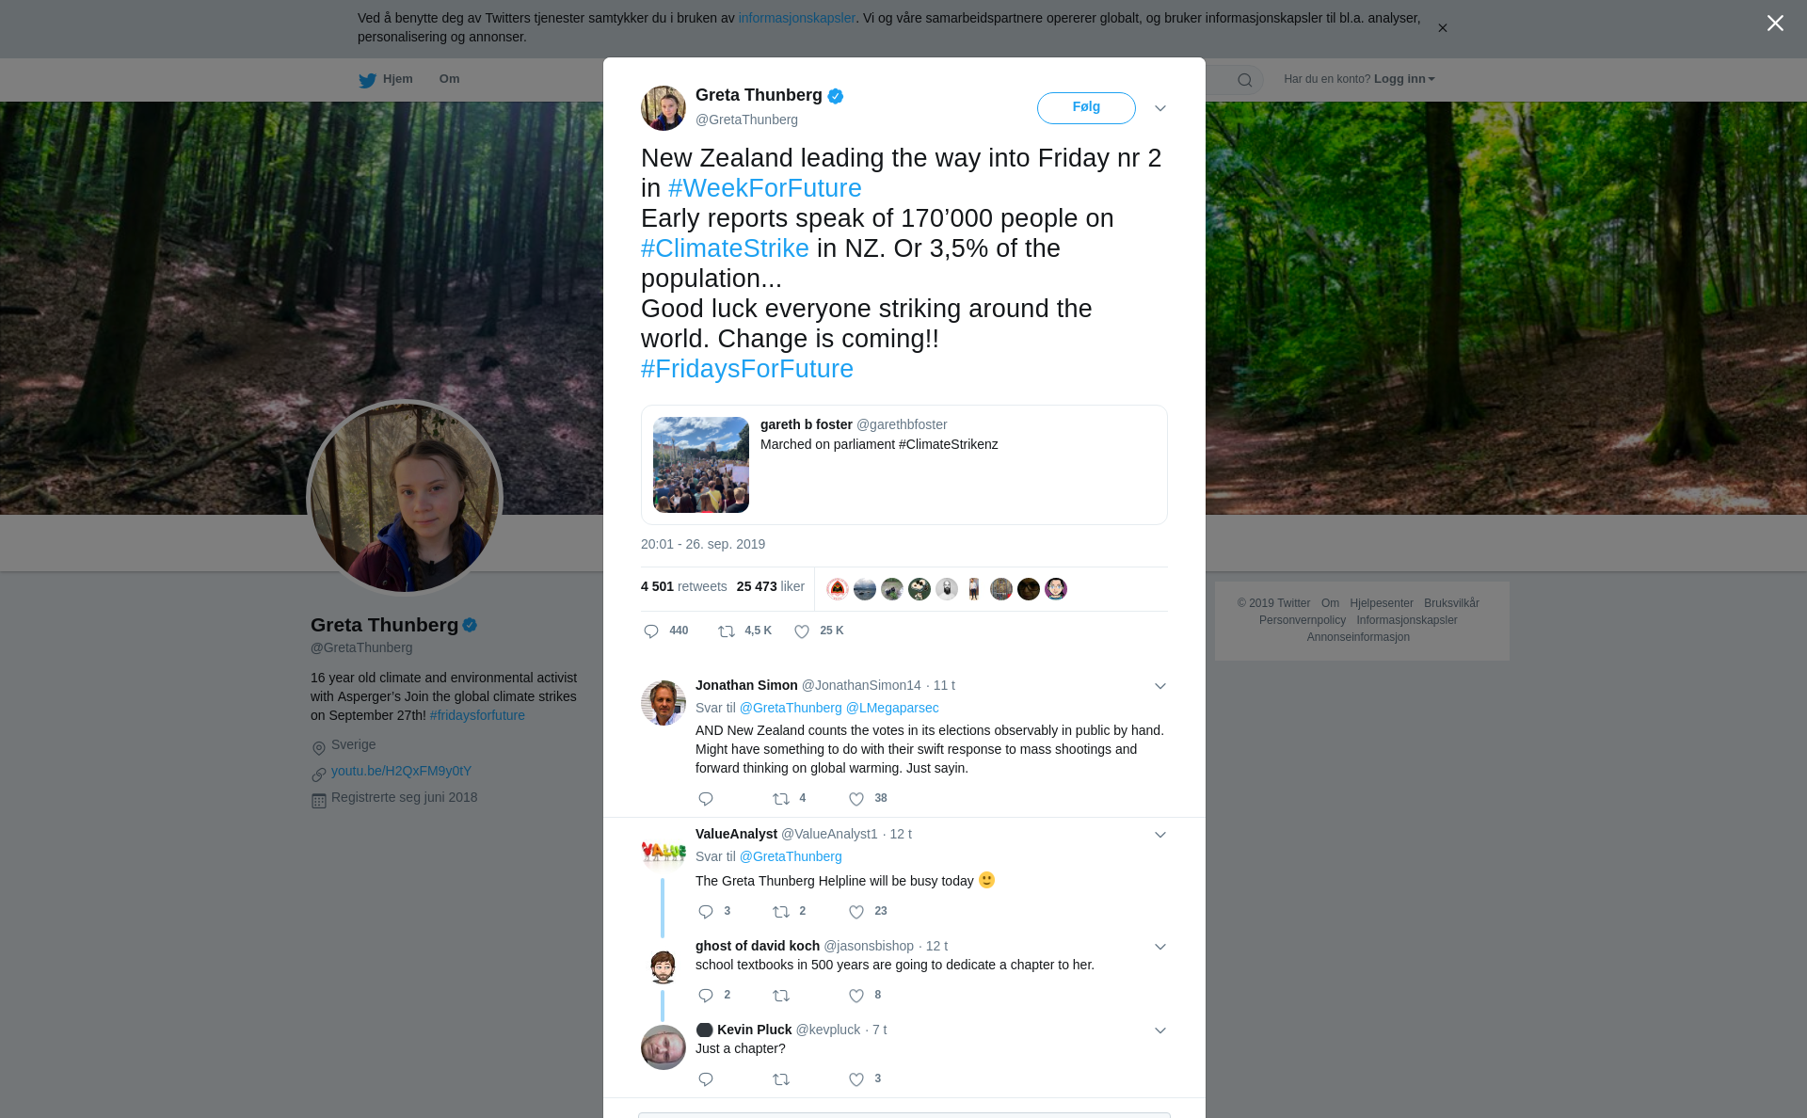Open the Om menu item
The image size is (1807, 1118).
click(x=449, y=79)
